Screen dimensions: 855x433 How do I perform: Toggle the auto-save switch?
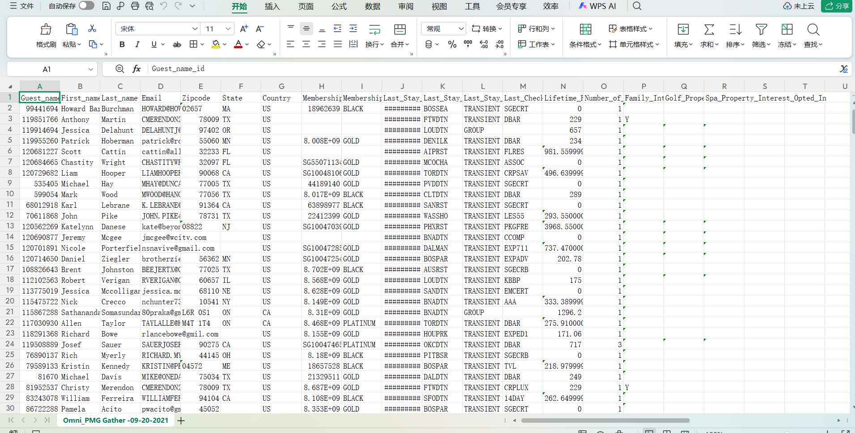pos(86,6)
